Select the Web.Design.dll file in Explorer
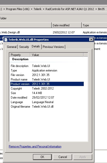The image size is (107, 163). [10, 32]
